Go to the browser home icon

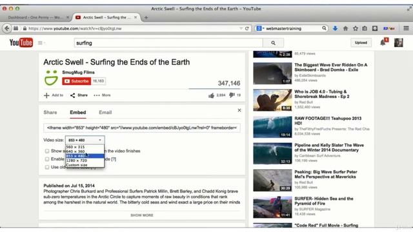pos(345,28)
